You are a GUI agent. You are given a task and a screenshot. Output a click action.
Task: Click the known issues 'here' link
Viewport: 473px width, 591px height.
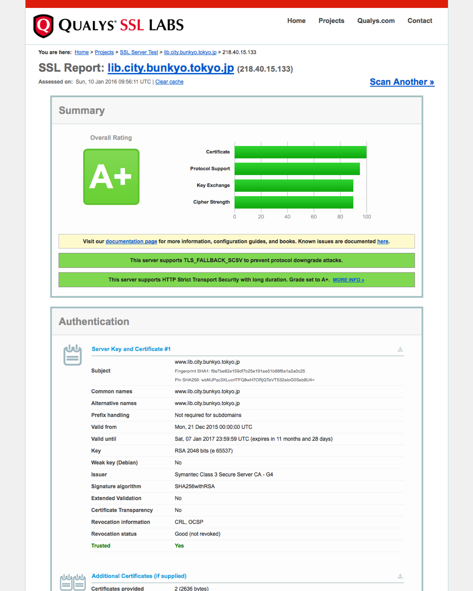[383, 241]
